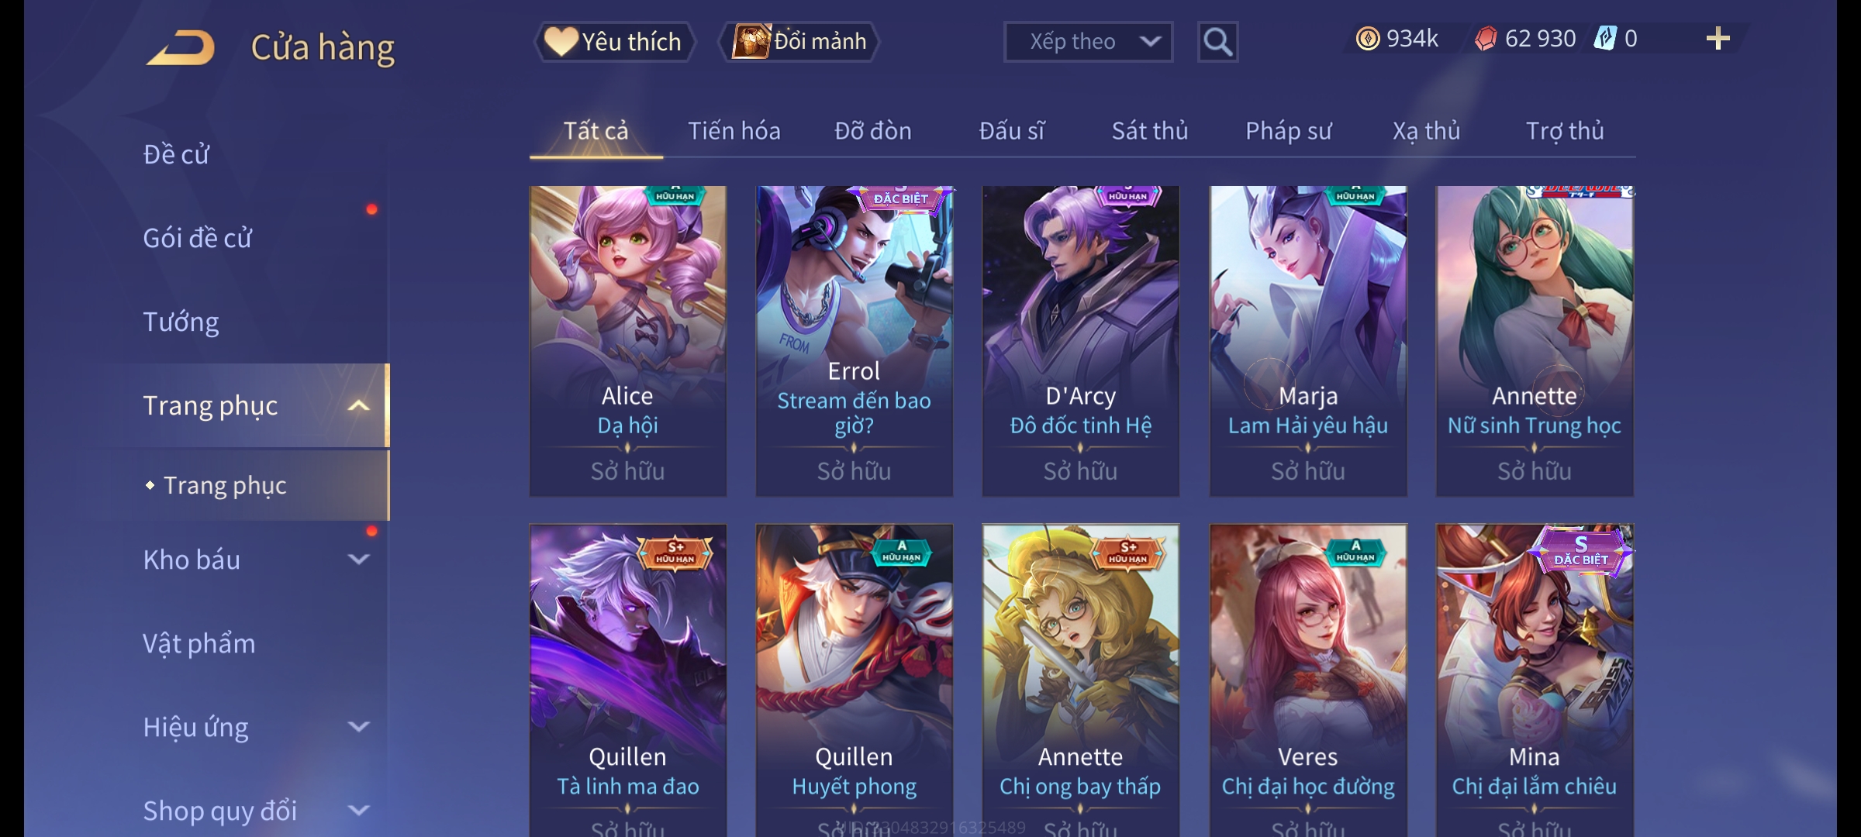Screen dimensions: 1861x837
Task: Open Errol Stream đến bao giờ skin
Action: 855,341
